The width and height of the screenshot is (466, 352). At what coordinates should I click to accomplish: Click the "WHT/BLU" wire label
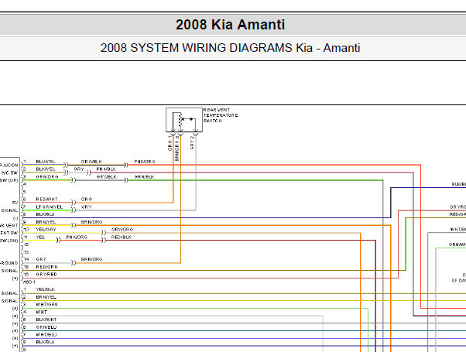46,334
